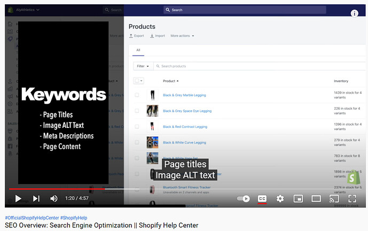
Task: Cast video to a TV
Action: (x=334, y=199)
